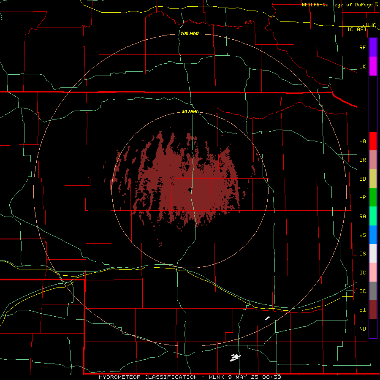The height and width of the screenshot is (380, 380).
Task: Click the HR legend label
Action: click(362, 198)
